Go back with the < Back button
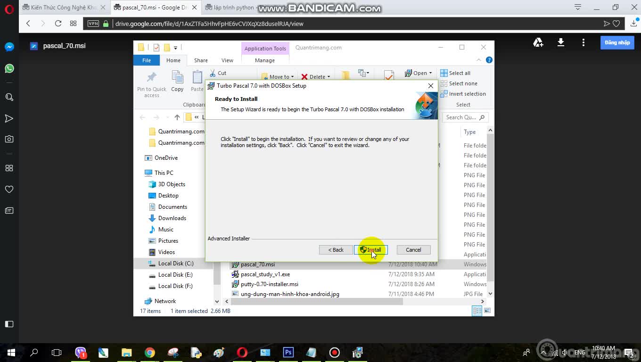The image size is (641, 362). pyautogui.click(x=336, y=250)
